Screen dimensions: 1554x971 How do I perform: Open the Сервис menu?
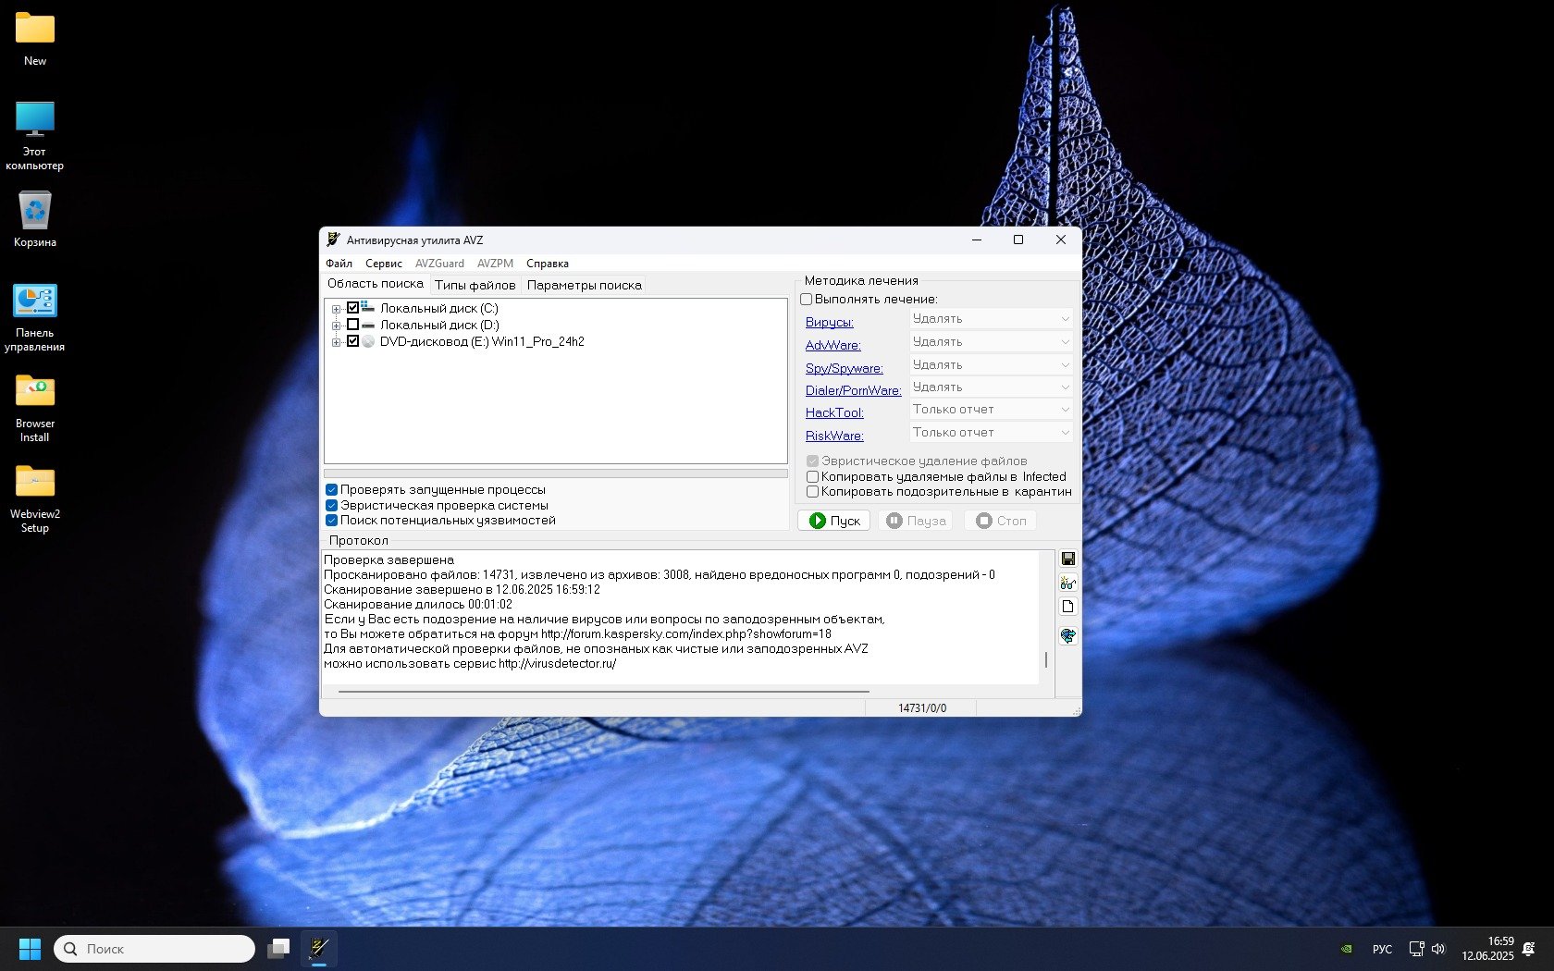coord(383,264)
